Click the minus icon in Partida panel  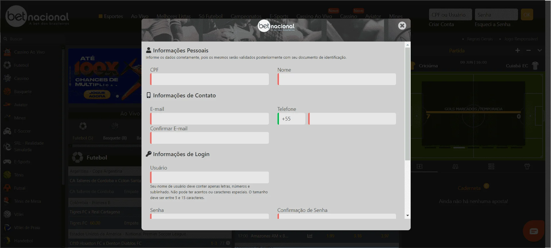pyautogui.click(x=529, y=50)
